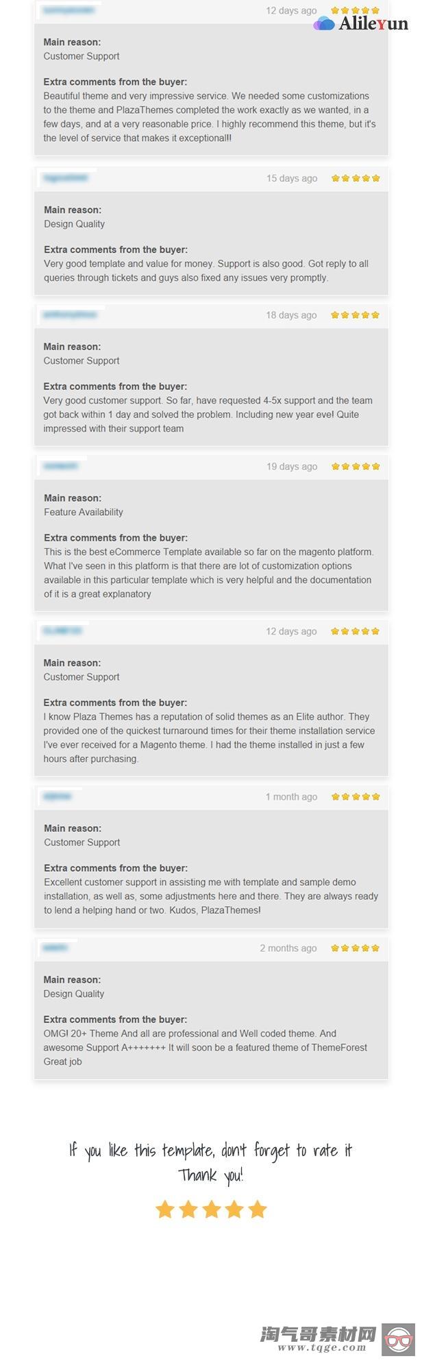Click the star rating of the 19 days ago review
The image size is (422, 1363).
coord(356,467)
